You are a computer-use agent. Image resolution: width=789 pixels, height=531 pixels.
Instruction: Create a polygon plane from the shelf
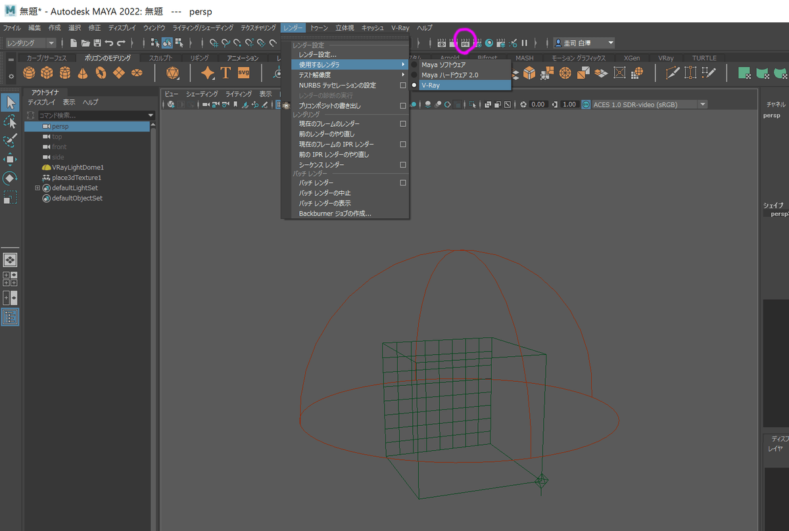(118, 72)
